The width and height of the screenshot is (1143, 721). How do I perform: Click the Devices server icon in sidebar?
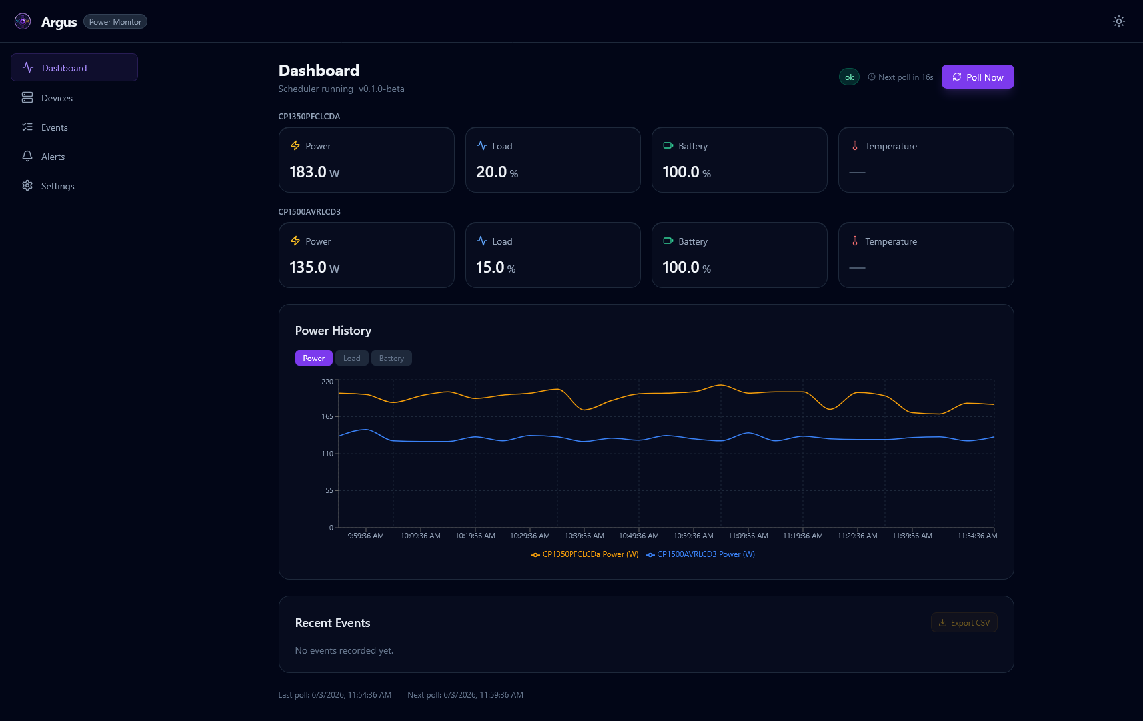coord(27,97)
